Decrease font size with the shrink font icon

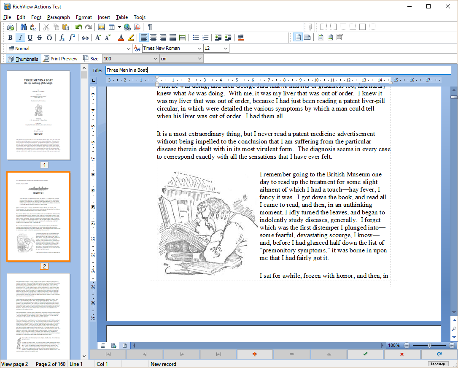pyautogui.click(x=108, y=38)
